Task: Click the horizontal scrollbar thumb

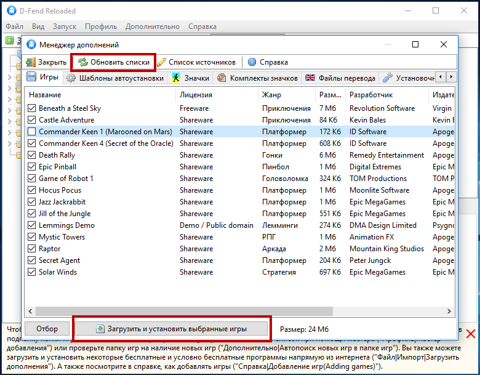Action: tap(184, 312)
